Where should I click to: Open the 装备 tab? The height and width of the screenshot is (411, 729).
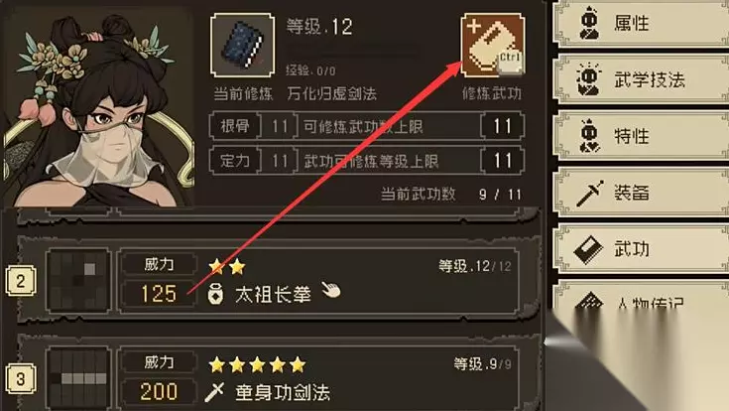coord(641,193)
